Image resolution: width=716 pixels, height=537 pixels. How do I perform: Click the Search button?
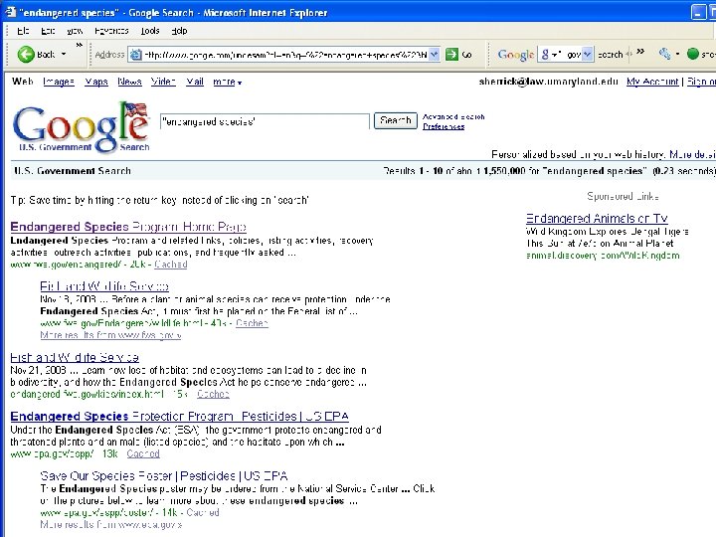click(396, 120)
